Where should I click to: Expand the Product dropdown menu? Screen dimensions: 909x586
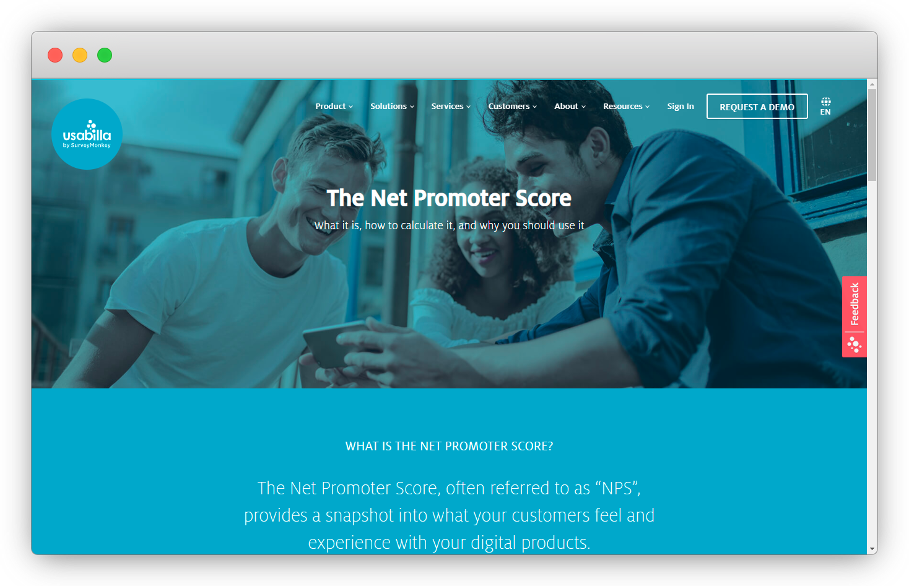point(334,107)
